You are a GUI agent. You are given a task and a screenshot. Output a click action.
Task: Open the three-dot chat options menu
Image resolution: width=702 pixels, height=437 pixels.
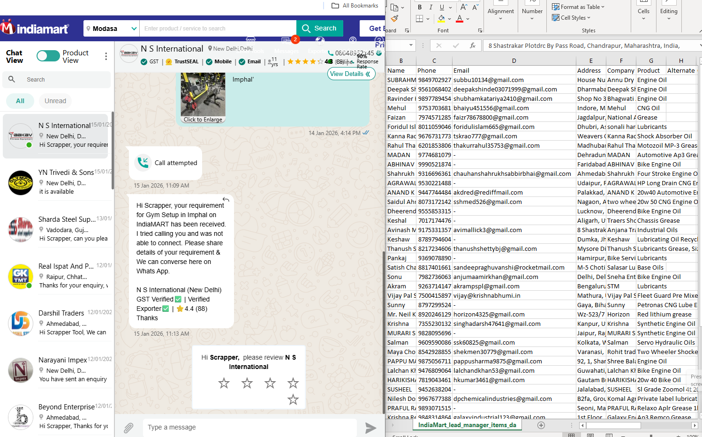[x=106, y=56]
